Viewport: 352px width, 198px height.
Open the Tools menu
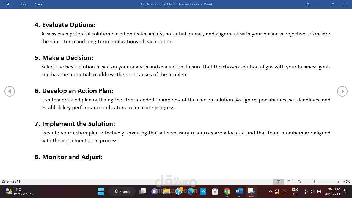tap(24, 4)
